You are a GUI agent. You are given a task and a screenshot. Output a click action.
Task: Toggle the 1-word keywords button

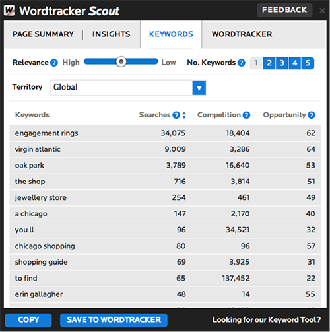point(256,63)
